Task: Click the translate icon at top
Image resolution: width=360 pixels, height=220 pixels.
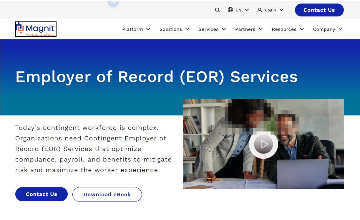Action: point(113,3)
